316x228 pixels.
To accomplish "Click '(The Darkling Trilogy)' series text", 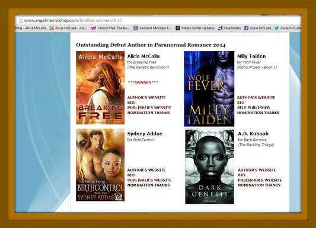I will click(256, 145).
